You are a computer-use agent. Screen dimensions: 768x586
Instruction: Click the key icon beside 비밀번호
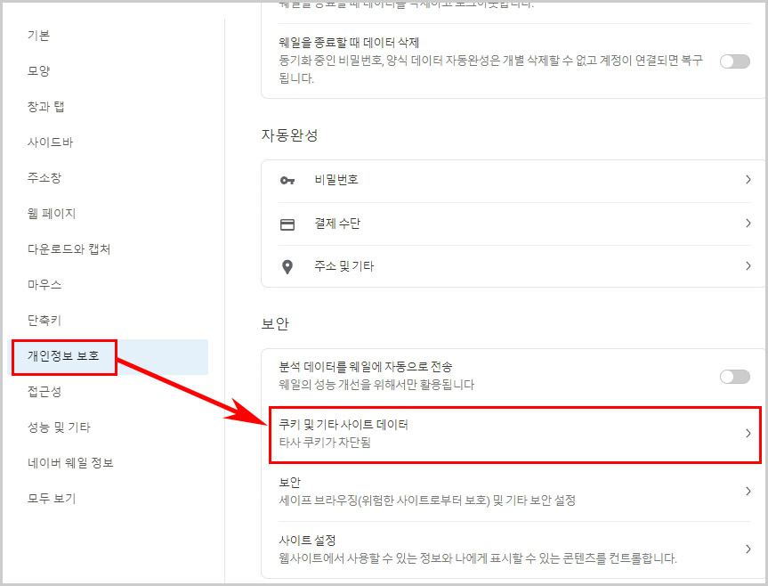(x=287, y=180)
